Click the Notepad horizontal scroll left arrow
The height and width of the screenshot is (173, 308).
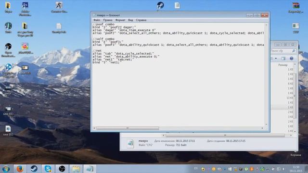94,128
